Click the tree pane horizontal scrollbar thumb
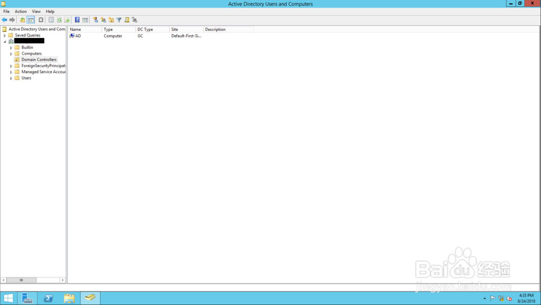 click(x=22, y=280)
